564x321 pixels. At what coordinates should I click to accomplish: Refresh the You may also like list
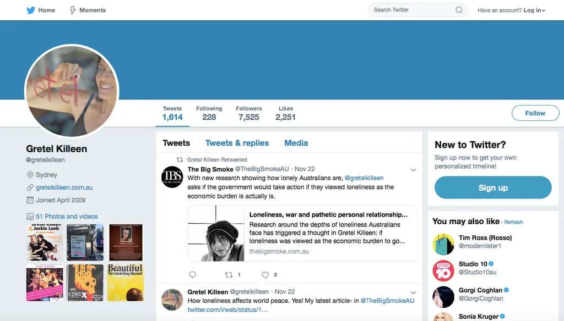(514, 222)
